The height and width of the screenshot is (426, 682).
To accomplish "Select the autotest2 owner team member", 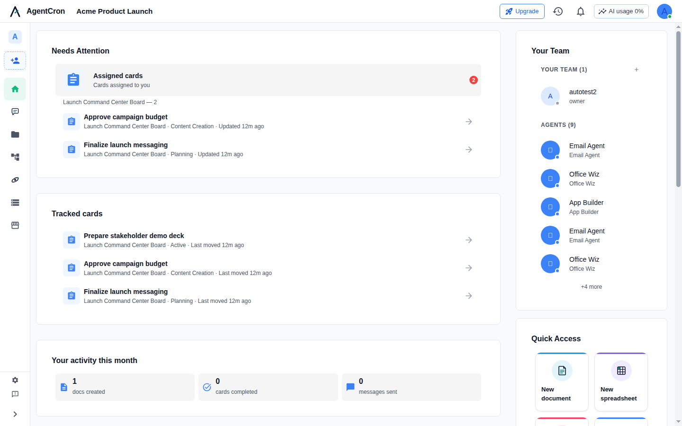I will coord(592,96).
